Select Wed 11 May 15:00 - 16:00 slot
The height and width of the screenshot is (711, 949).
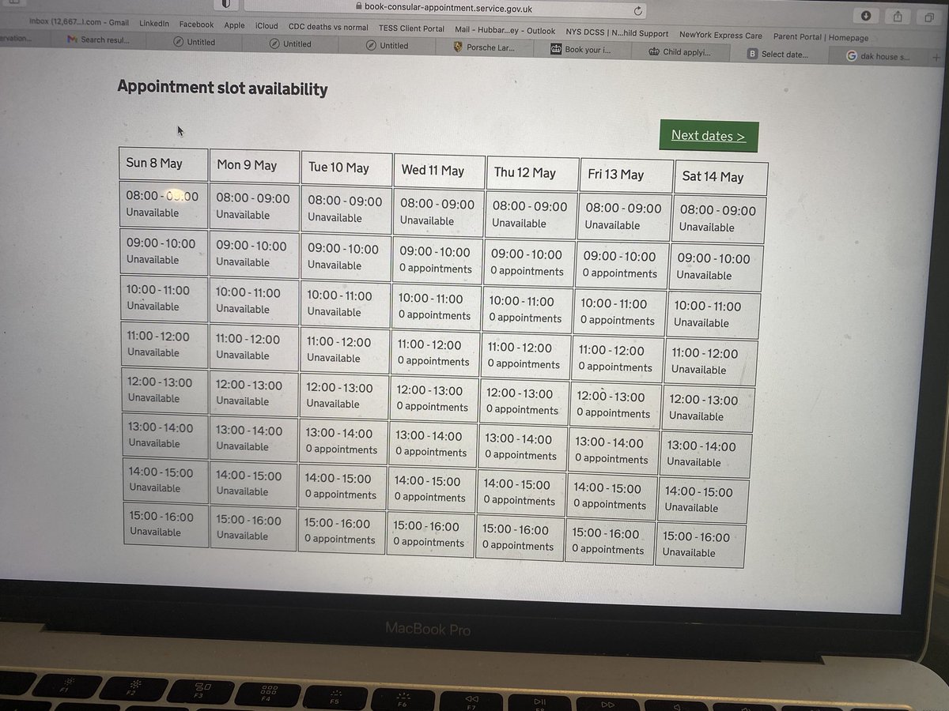coord(431,534)
